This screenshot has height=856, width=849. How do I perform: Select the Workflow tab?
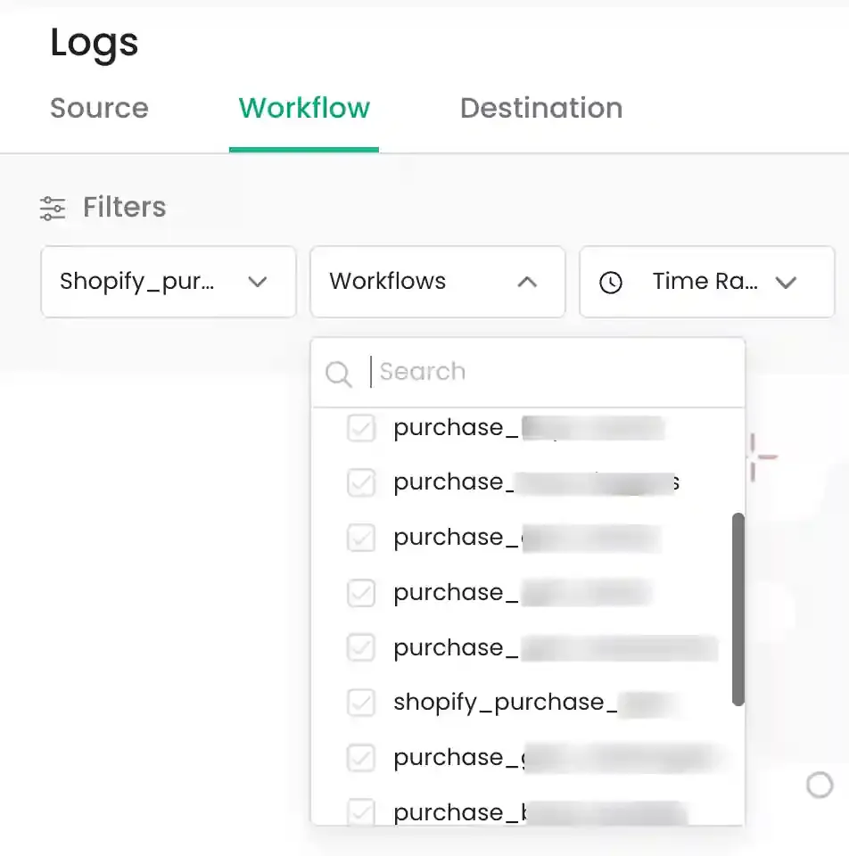(304, 108)
